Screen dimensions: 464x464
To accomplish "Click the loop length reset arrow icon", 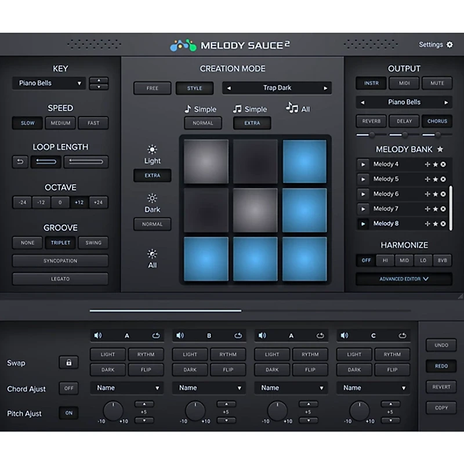I will 20,162.
